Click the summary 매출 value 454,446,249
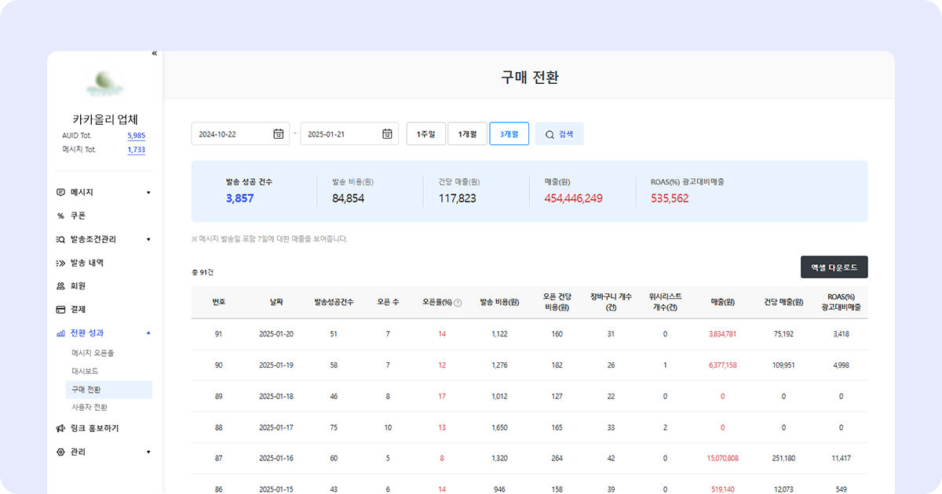The image size is (942, 494). click(x=574, y=198)
